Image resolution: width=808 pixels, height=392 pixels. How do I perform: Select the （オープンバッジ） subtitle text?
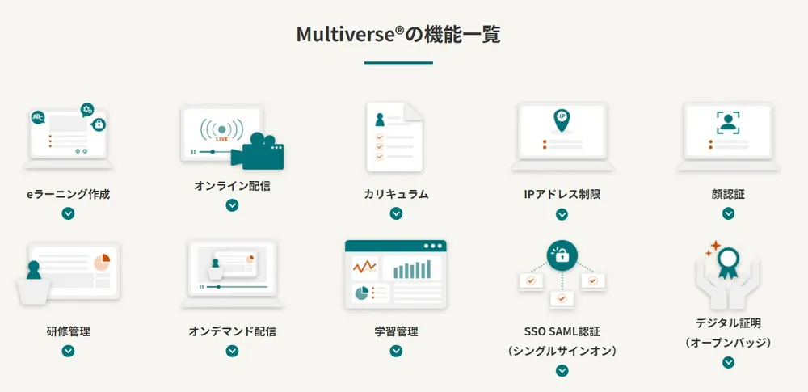pos(728,343)
